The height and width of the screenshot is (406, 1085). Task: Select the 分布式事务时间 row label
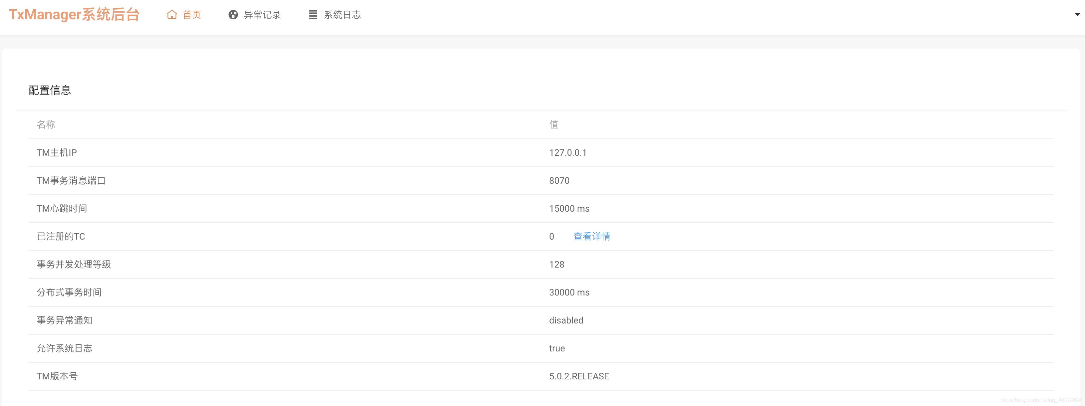69,292
